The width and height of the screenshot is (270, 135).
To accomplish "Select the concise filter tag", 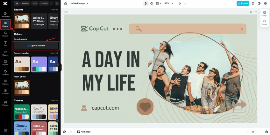I will click(44, 3).
